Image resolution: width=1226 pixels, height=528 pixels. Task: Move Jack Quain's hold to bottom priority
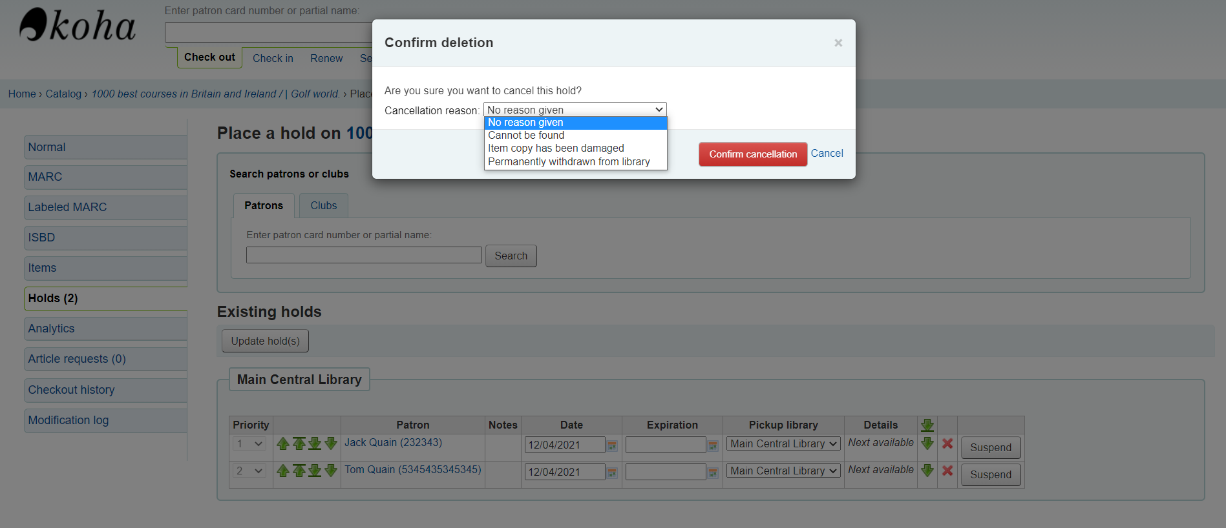tap(315, 443)
